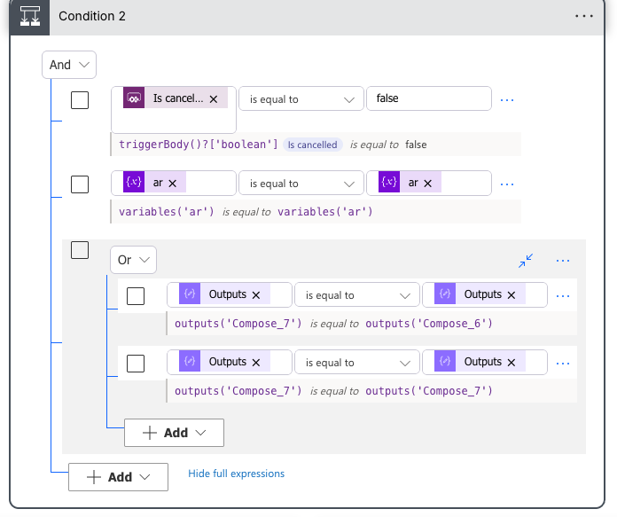This screenshot has width=617, height=517.
Task: Click Hide full expressions link
Action: point(236,474)
